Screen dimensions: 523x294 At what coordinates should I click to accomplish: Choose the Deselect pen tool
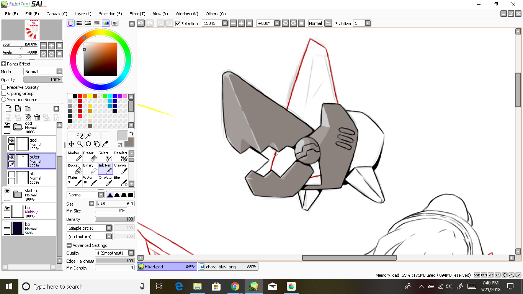[121, 156]
